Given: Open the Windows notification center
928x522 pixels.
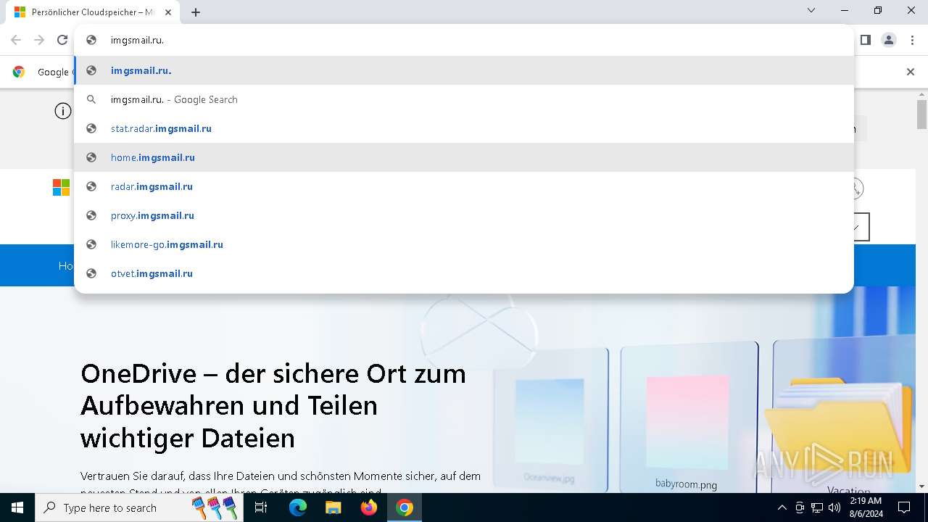Looking at the screenshot, I should 904,507.
